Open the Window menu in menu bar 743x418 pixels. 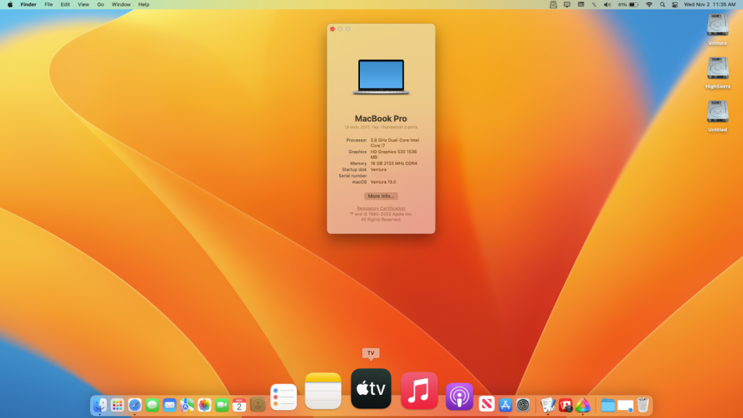[121, 4]
